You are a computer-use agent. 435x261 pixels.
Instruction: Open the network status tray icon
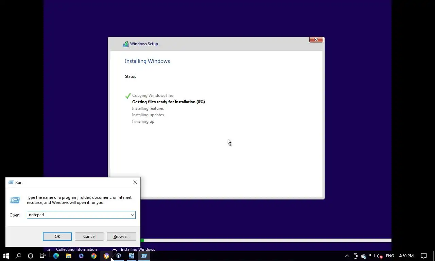tap(372, 256)
